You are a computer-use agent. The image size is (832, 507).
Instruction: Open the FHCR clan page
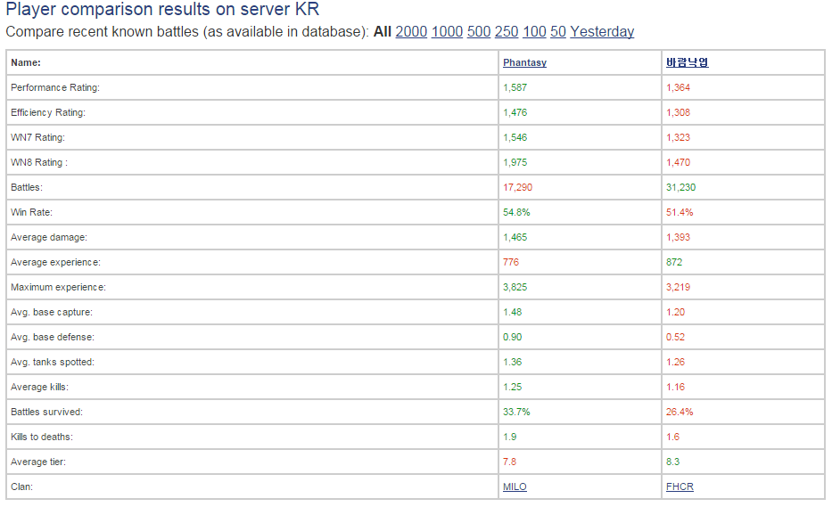coord(680,487)
